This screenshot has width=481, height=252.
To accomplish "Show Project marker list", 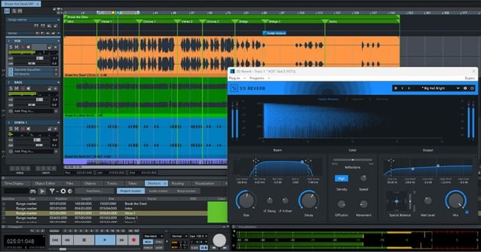I will click(x=130, y=191).
